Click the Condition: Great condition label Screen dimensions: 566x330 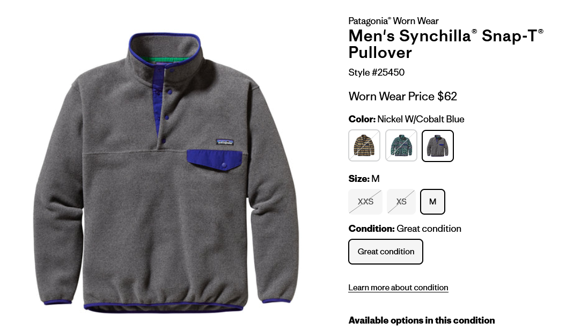click(x=405, y=229)
